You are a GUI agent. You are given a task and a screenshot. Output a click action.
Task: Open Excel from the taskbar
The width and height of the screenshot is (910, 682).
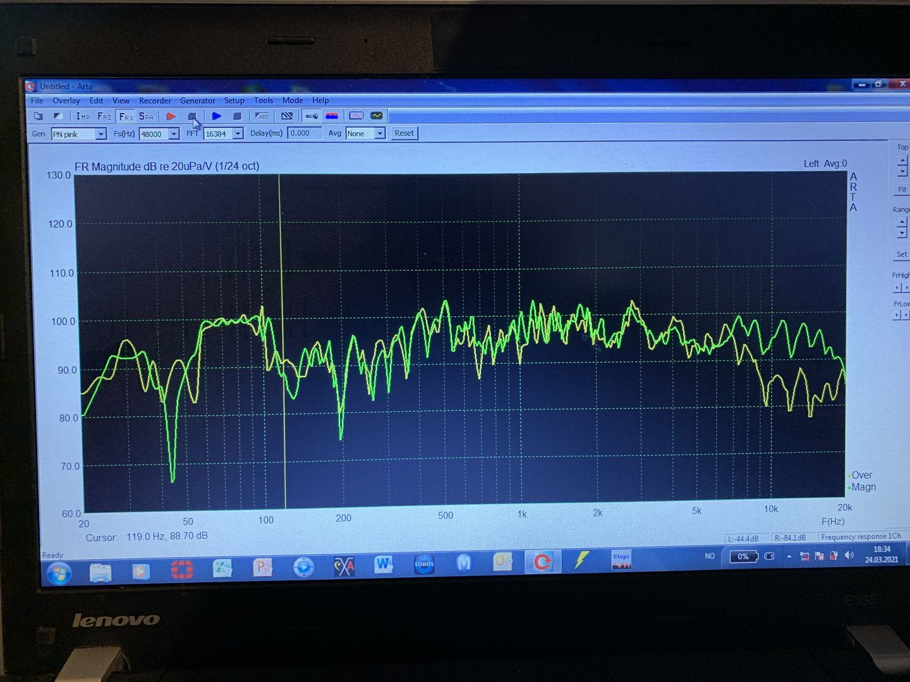pos(222,568)
